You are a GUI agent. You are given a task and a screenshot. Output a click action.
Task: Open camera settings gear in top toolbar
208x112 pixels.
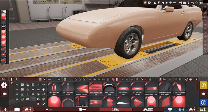tap(149, 3)
